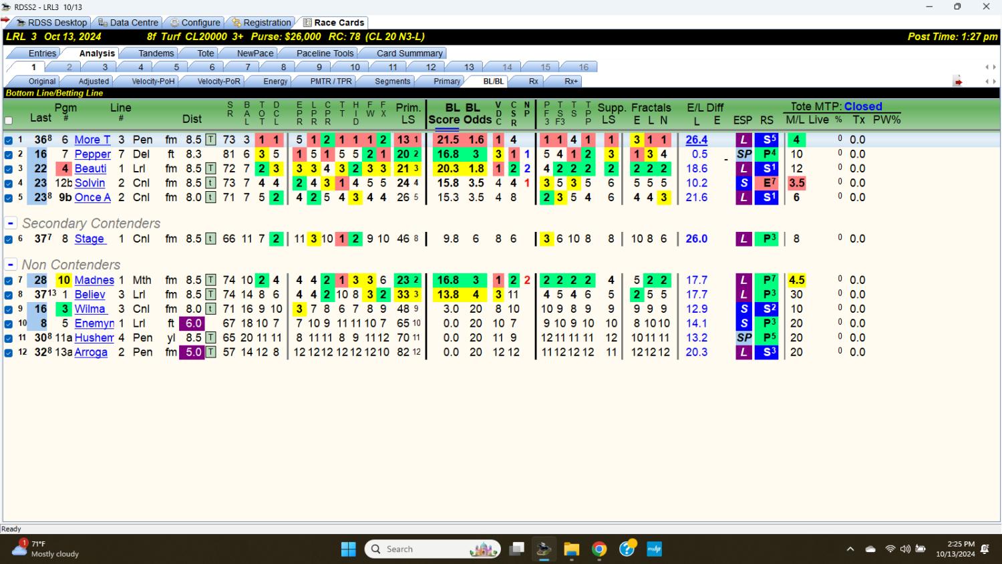Click the red arrow icon beside view tabs
This screenshot has height=564, width=1002.
coord(958,82)
